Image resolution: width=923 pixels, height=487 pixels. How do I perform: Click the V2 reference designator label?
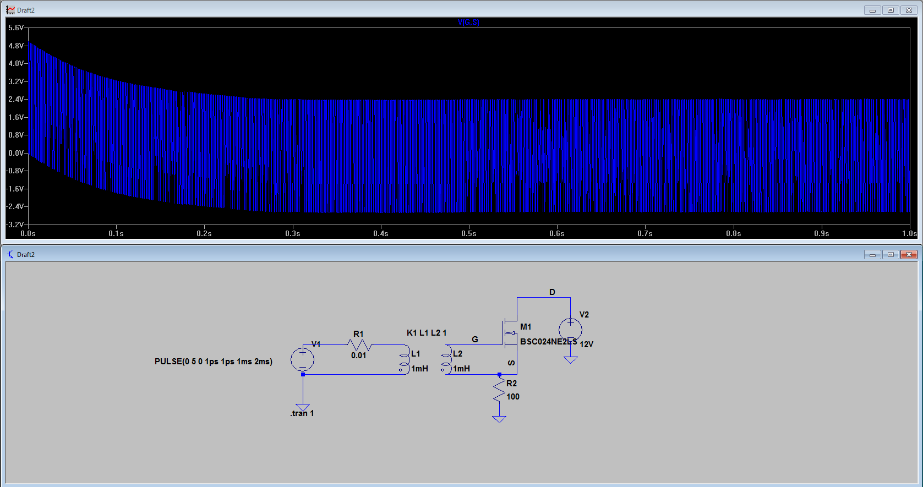(x=585, y=315)
